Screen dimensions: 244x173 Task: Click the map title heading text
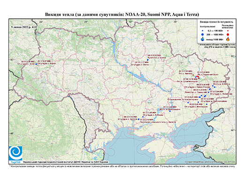tap(122, 15)
